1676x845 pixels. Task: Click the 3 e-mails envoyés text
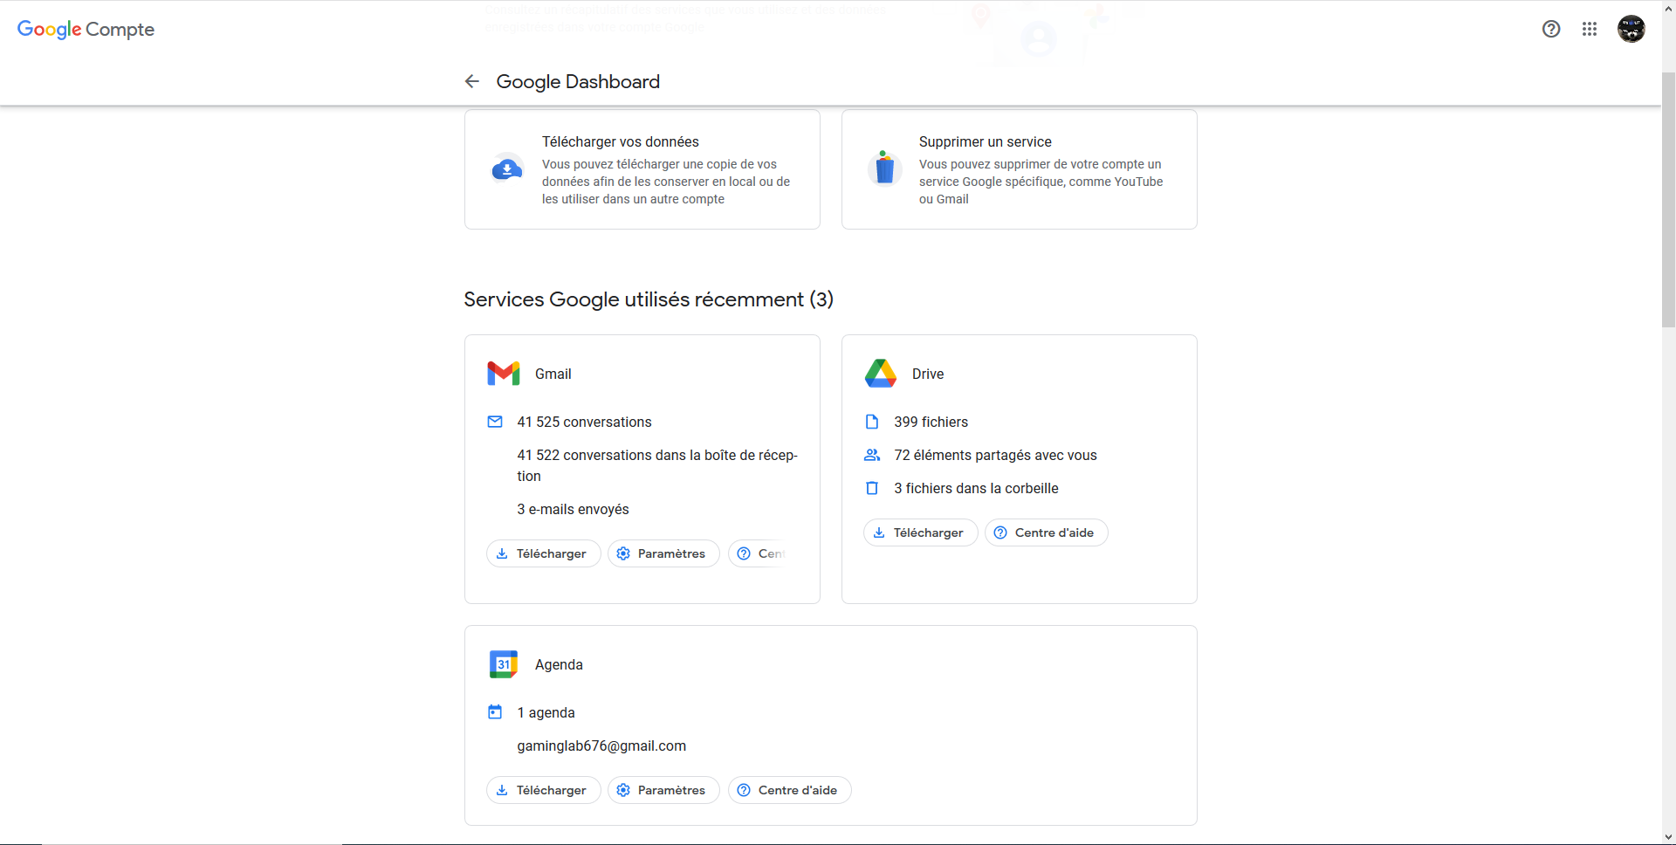(x=573, y=509)
